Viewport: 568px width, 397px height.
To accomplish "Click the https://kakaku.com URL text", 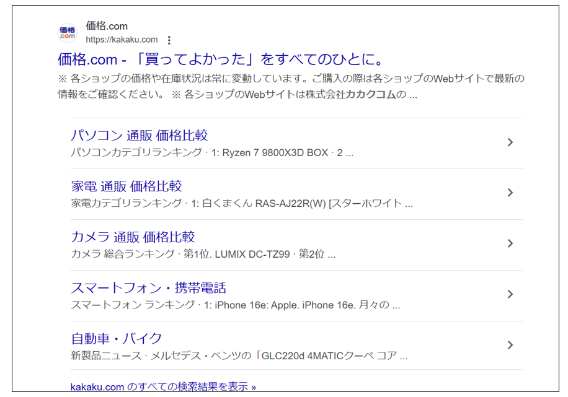I will (x=122, y=40).
